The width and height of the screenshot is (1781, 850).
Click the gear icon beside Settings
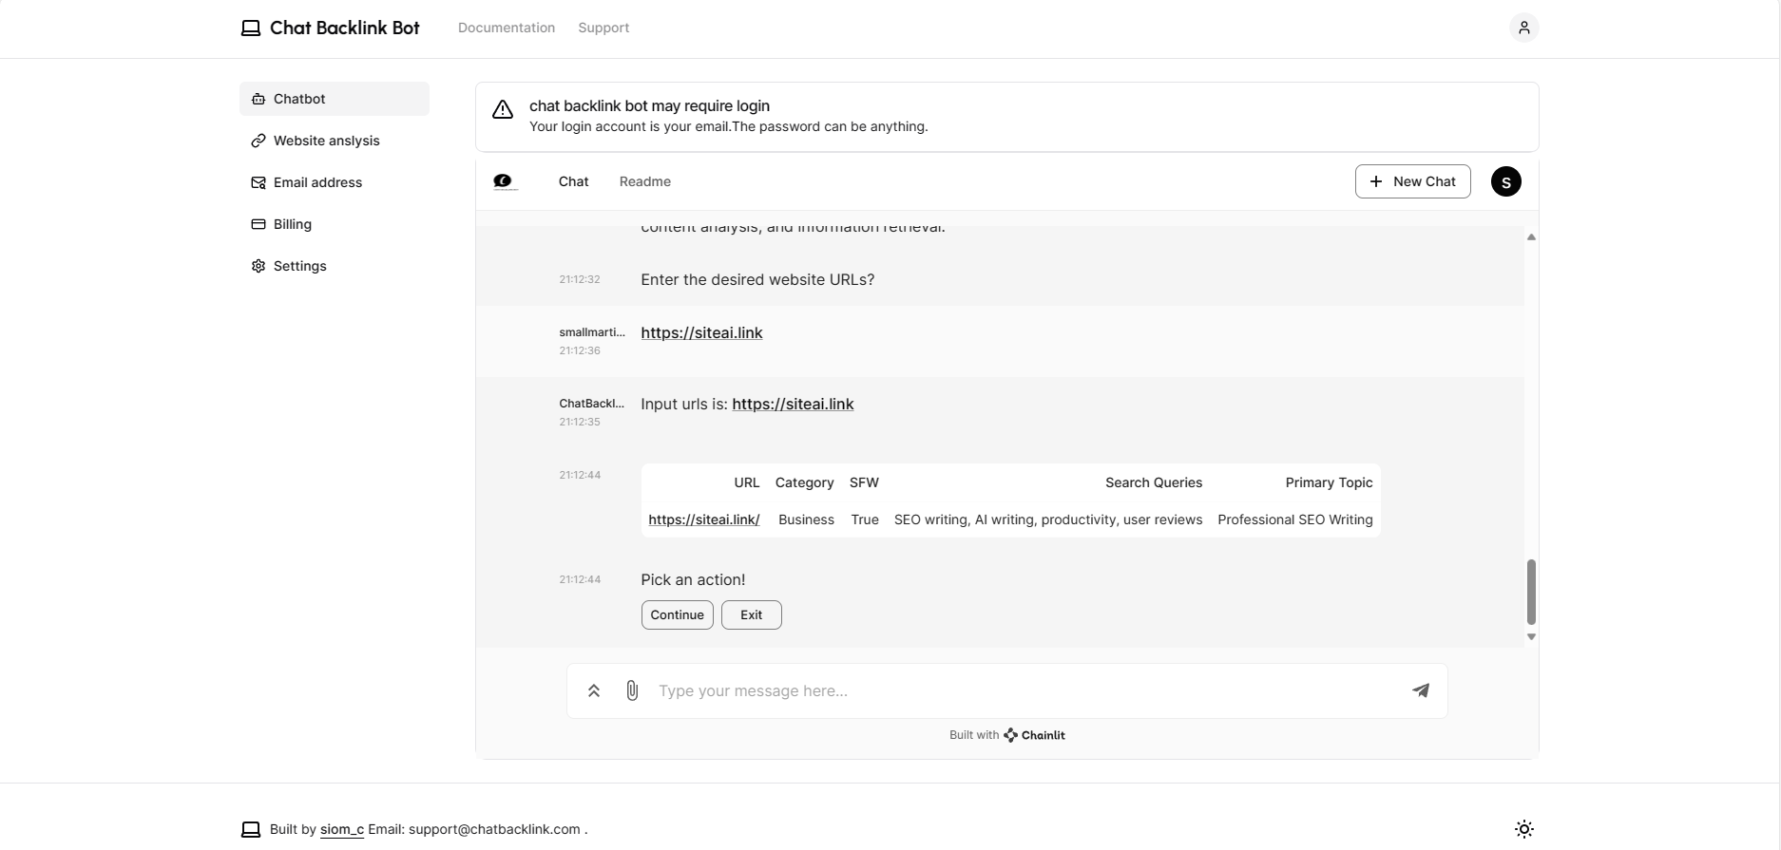tap(259, 266)
